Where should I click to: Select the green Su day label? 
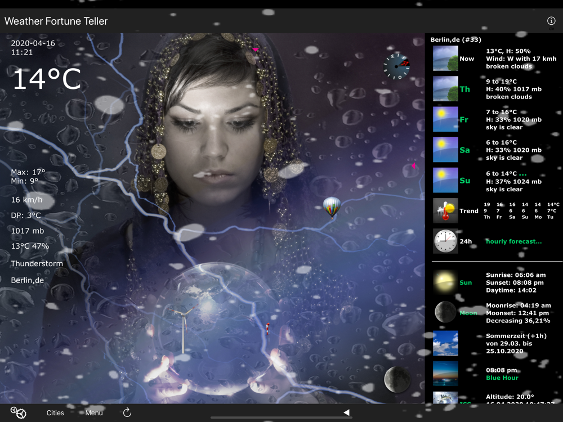465,181
